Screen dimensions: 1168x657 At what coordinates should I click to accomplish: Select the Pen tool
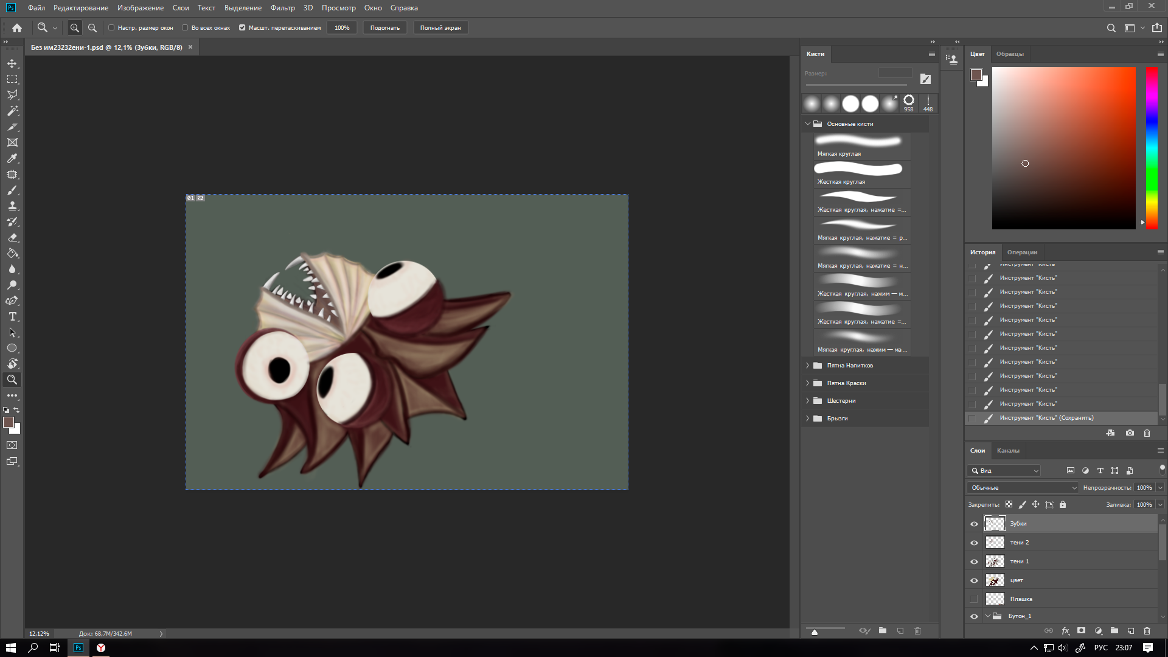[x=12, y=301]
